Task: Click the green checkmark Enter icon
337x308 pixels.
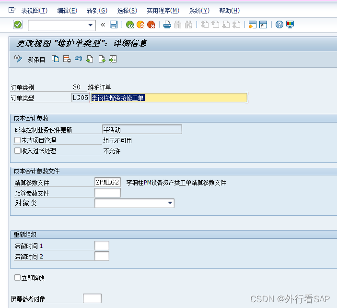Action: (x=18, y=25)
